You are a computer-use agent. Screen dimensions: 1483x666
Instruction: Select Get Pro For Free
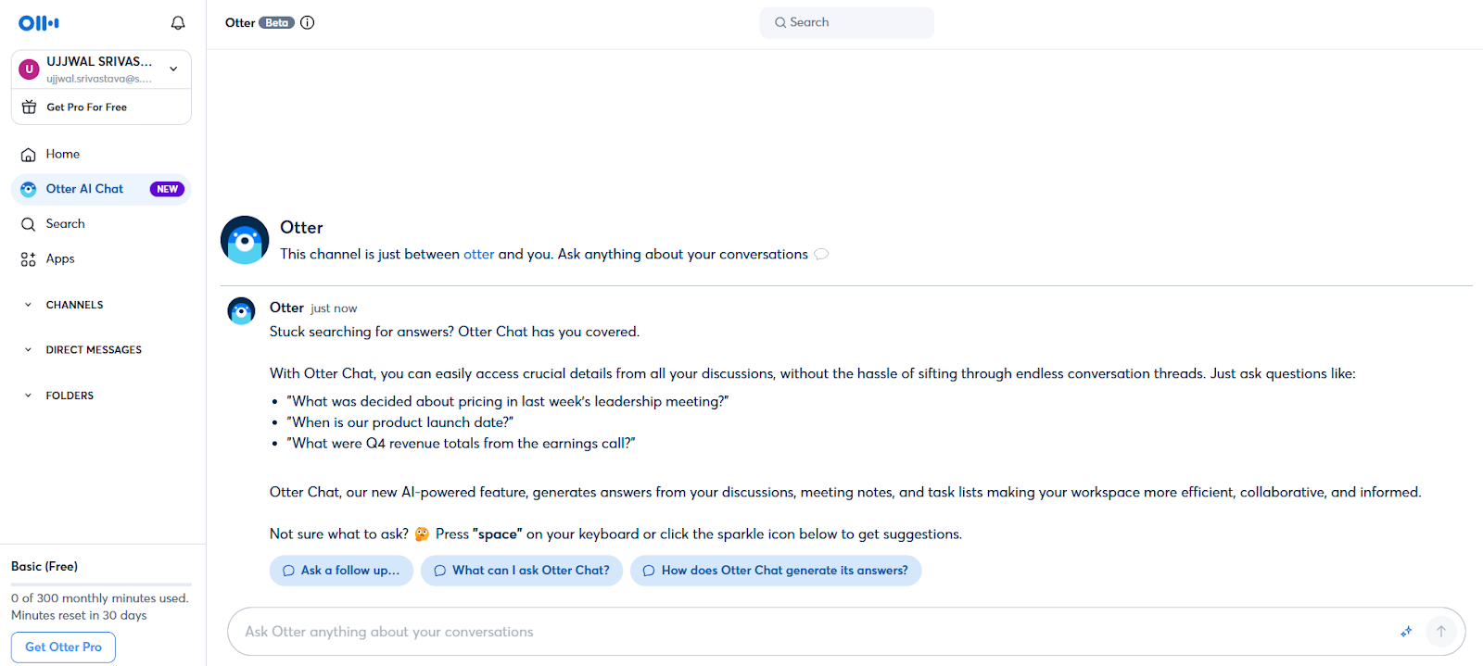point(87,107)
